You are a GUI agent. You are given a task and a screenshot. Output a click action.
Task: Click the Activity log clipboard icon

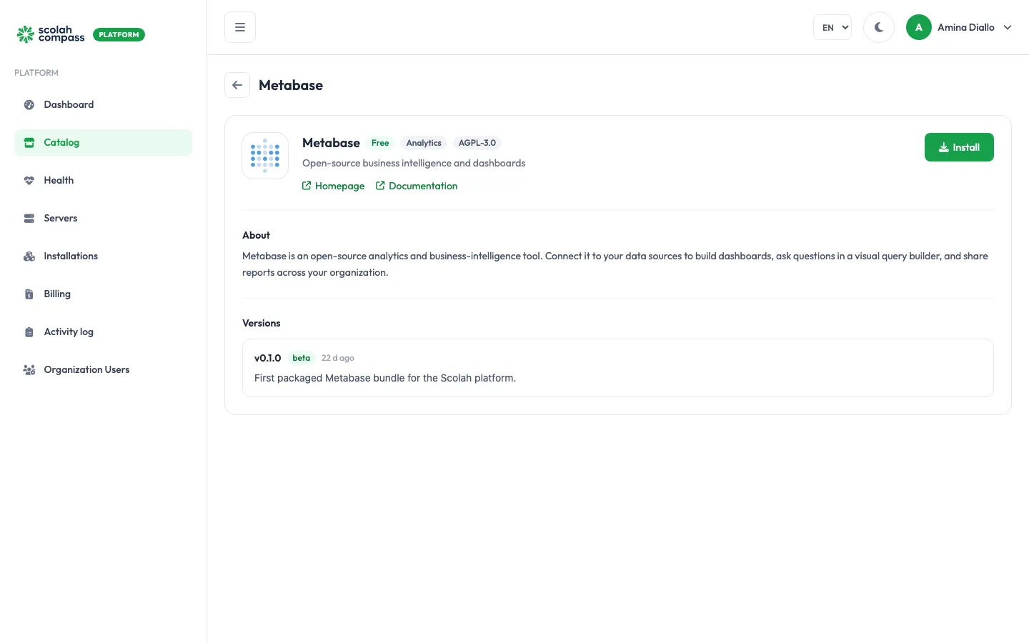[x=29, y=332]
